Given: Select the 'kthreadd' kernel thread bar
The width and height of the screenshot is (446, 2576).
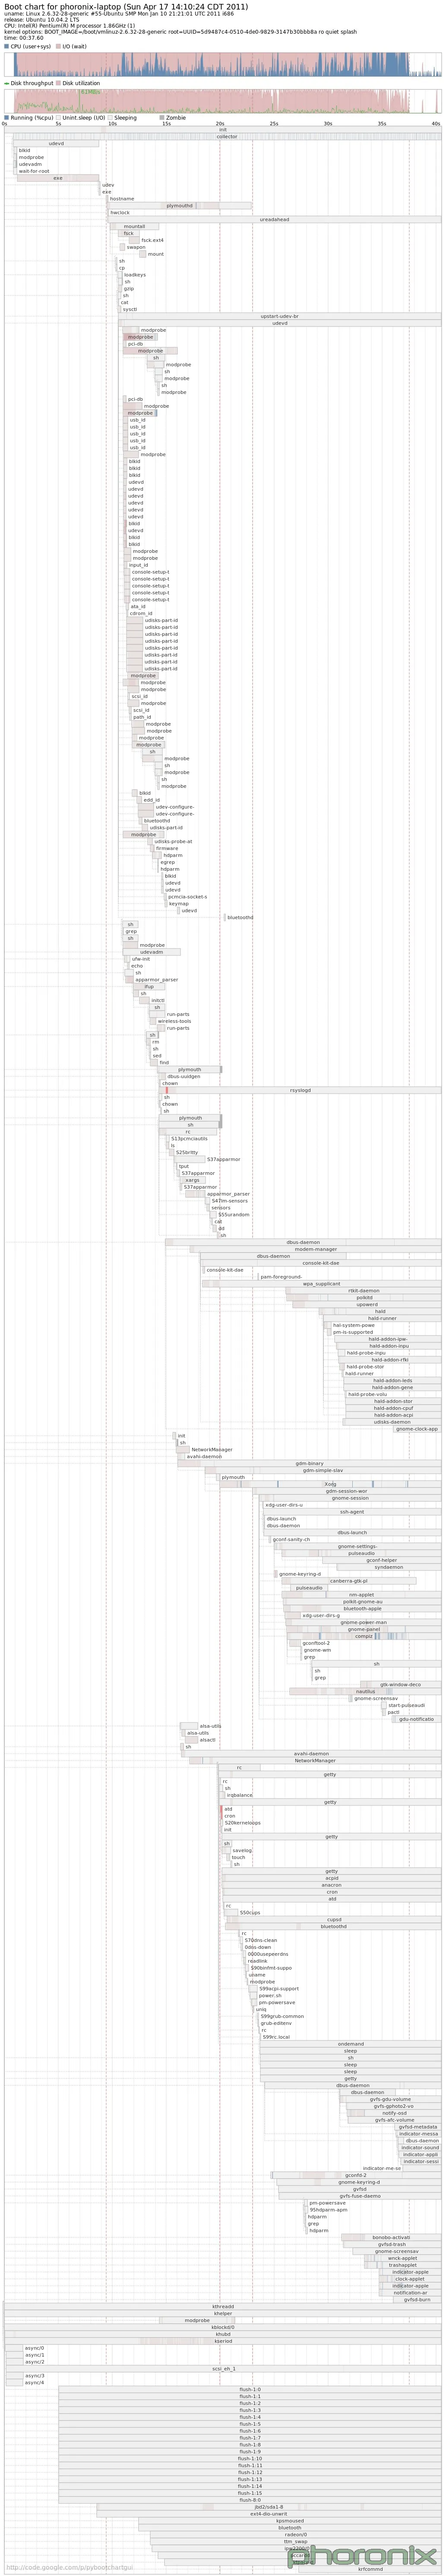Looking at the screenshot, I should pyautogui.click(x=223, y=2306).
